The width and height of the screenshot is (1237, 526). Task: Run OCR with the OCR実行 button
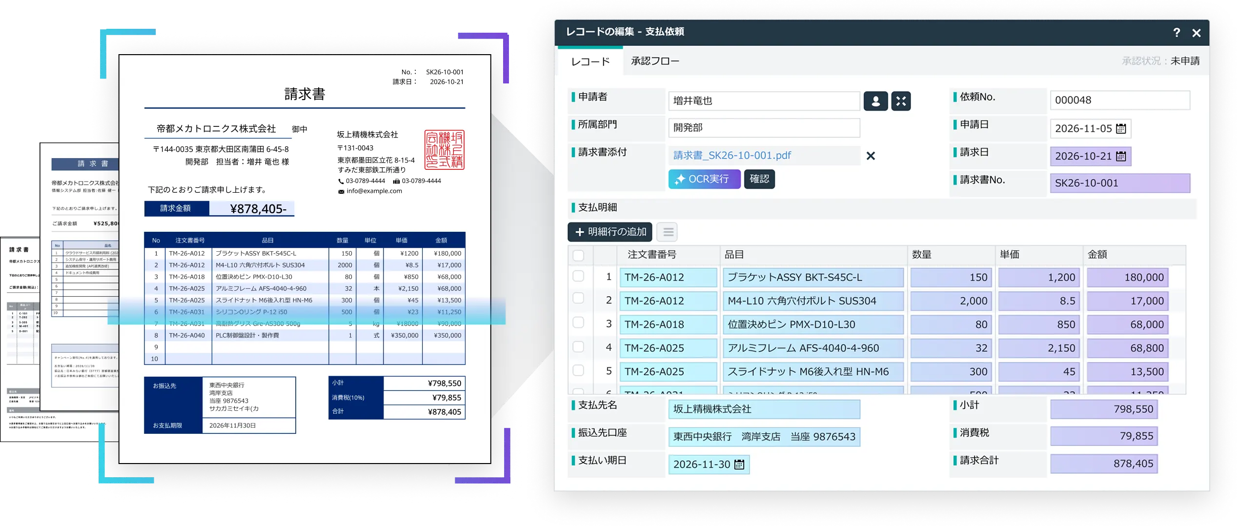pos(704,179)
